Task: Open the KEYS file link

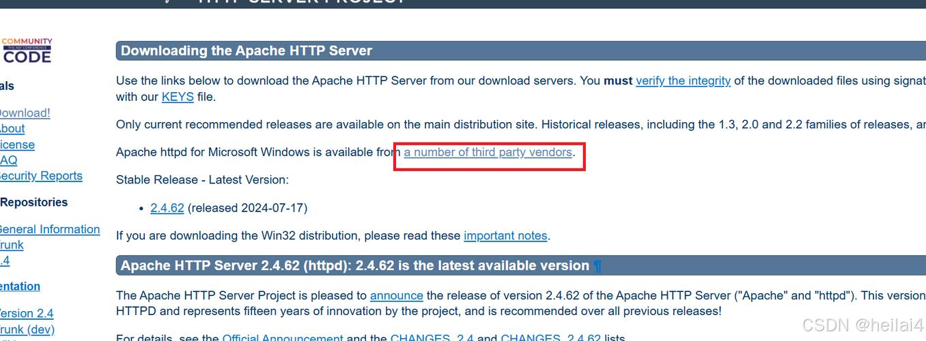Action: pyautogui.click(x=178, y=97)
